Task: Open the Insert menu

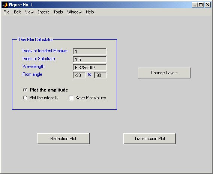Action: (x=43, y=12)
